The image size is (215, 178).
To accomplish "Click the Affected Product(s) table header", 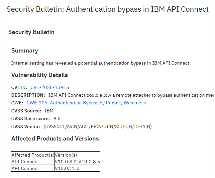I will (32, 155).
